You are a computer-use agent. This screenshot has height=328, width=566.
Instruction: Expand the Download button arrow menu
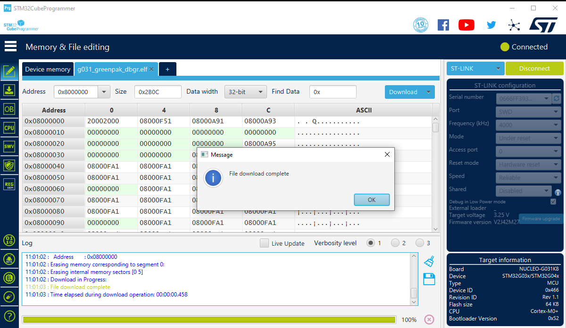pyautogui.click(x=428, y=92)
